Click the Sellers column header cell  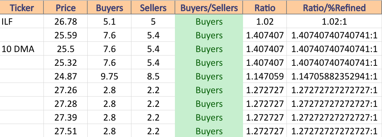coord(153,7)
